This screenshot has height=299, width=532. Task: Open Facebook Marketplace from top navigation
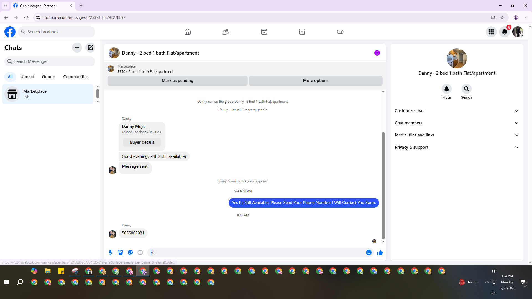[302, 32]
